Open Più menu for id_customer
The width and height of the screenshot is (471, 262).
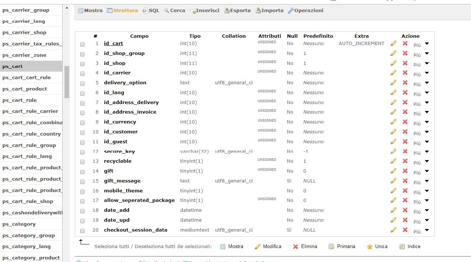[421, 133]
